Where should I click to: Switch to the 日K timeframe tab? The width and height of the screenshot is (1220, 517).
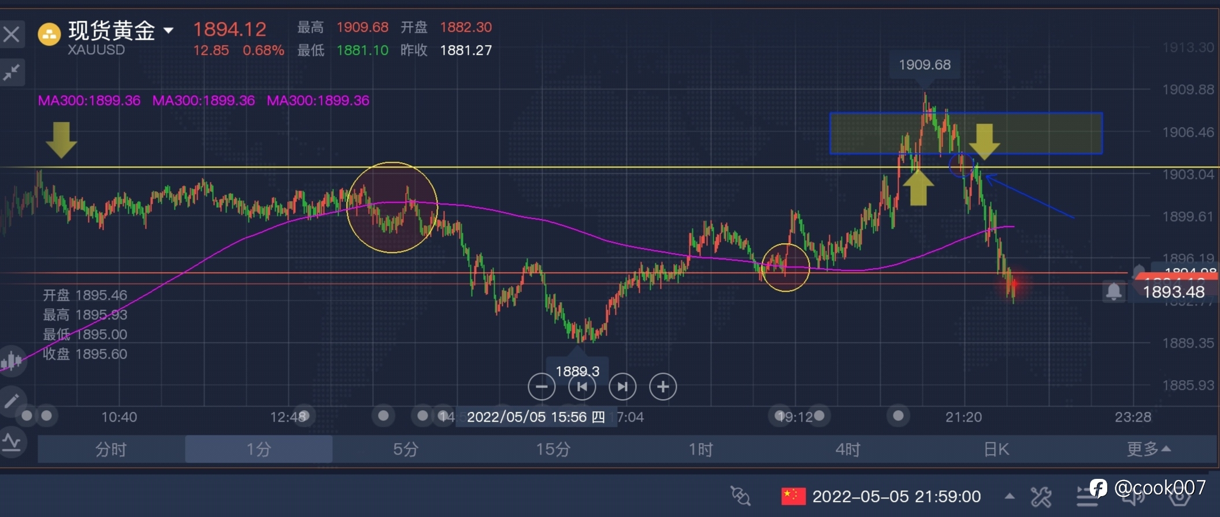[996, 449]
